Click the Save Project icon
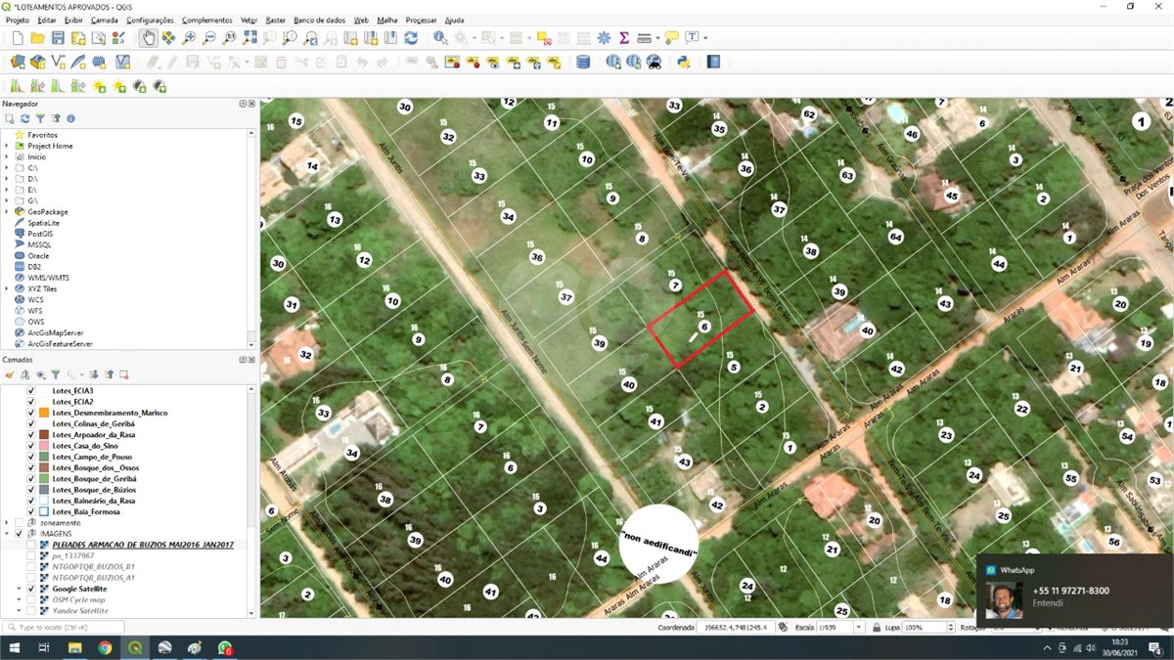1174x660 pixels. (58, 38)
